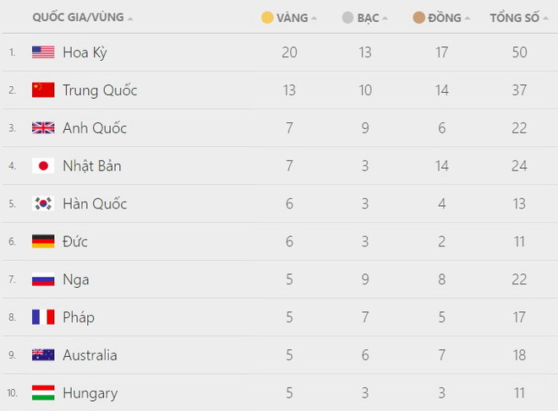Click the France flag icon
Screen dimensions: 558x411
tap(43, 317)
